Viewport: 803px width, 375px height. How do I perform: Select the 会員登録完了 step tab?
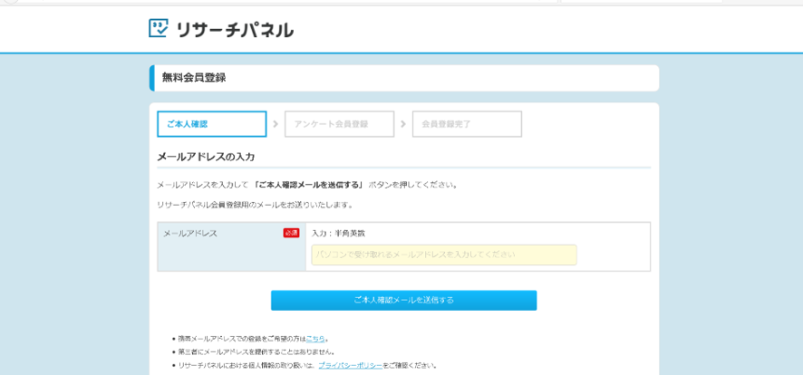[467, 124]
